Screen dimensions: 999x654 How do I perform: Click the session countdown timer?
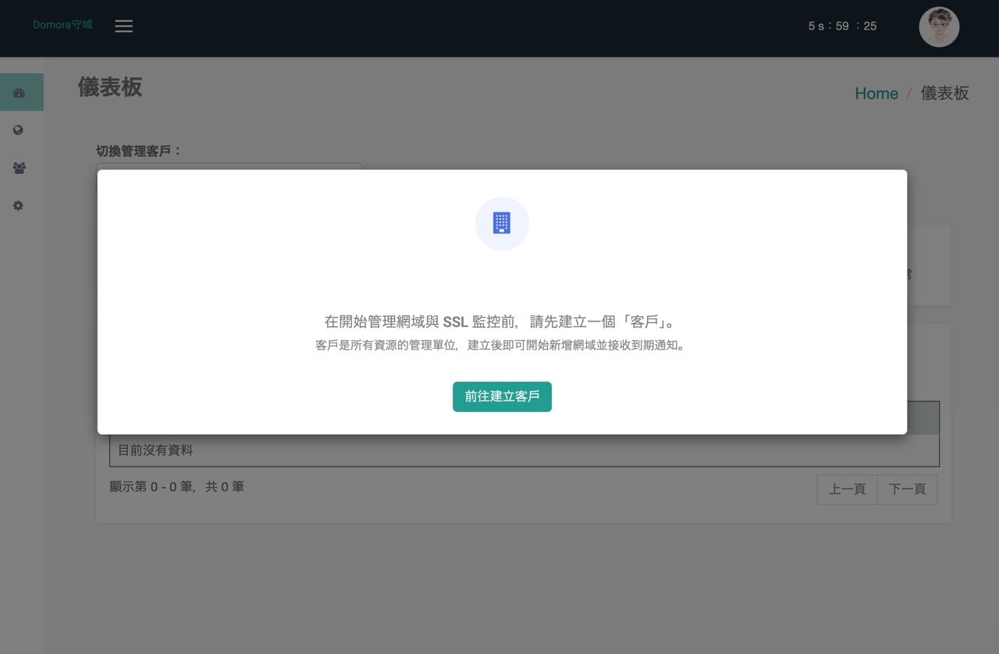point(842,26)
